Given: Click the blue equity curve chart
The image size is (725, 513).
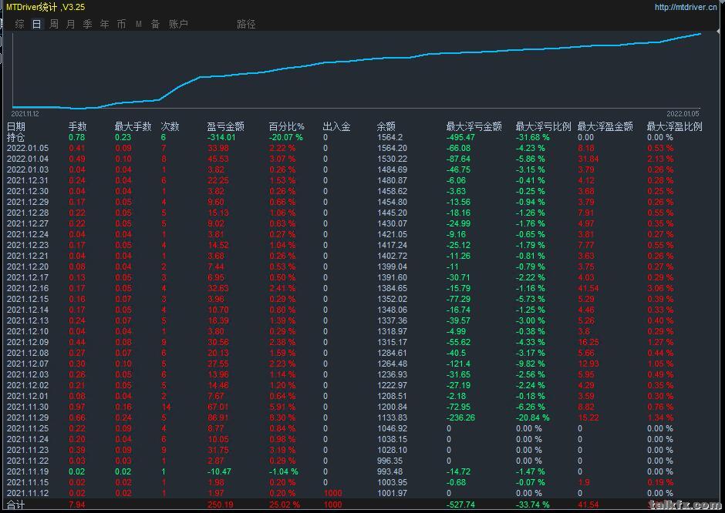Looking at the screenshot, I should (x=356, y=70).
